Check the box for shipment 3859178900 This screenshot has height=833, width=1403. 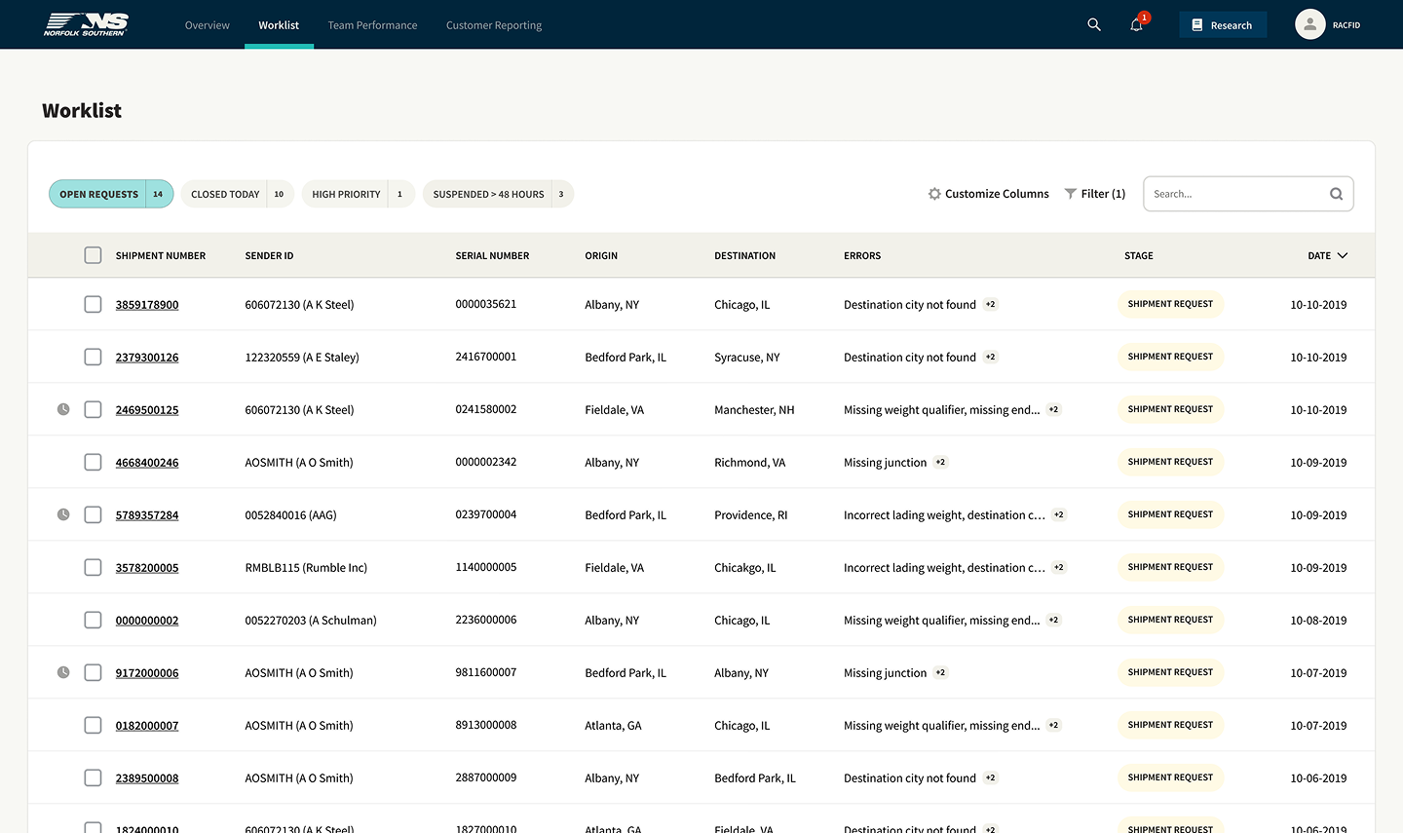pyautogui.click(x=93, y=304)
